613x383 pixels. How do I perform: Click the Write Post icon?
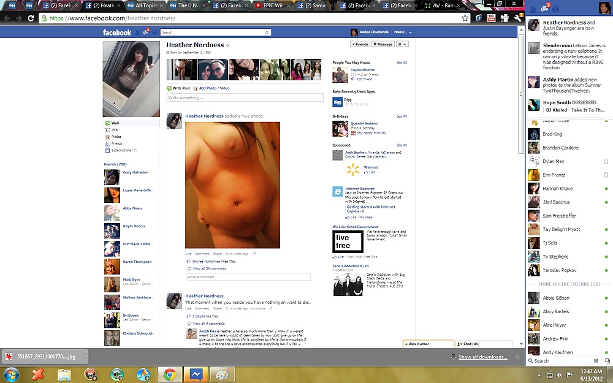click(169, 88)
